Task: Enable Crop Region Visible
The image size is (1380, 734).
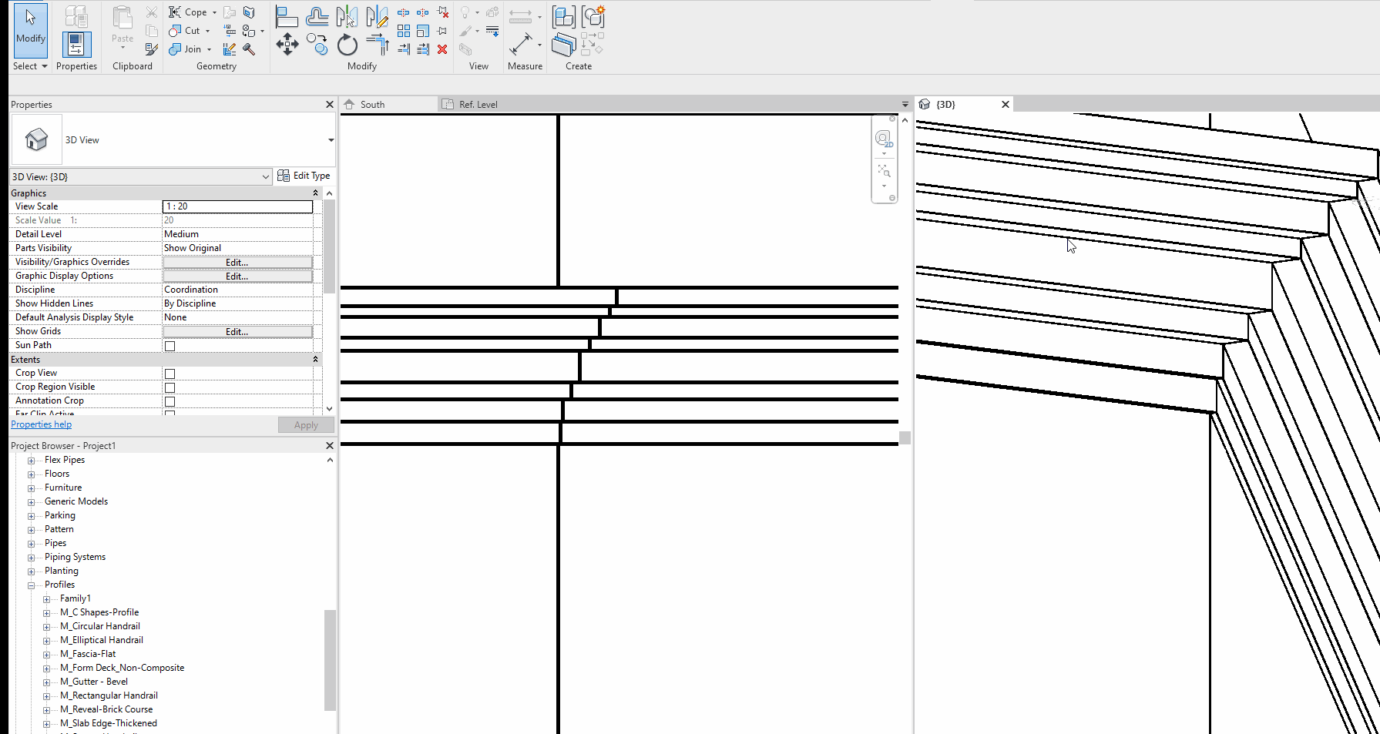Action: 170,387
